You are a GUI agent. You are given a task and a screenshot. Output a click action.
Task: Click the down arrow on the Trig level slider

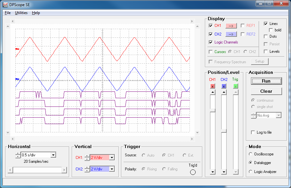click(x=235, y=172)
